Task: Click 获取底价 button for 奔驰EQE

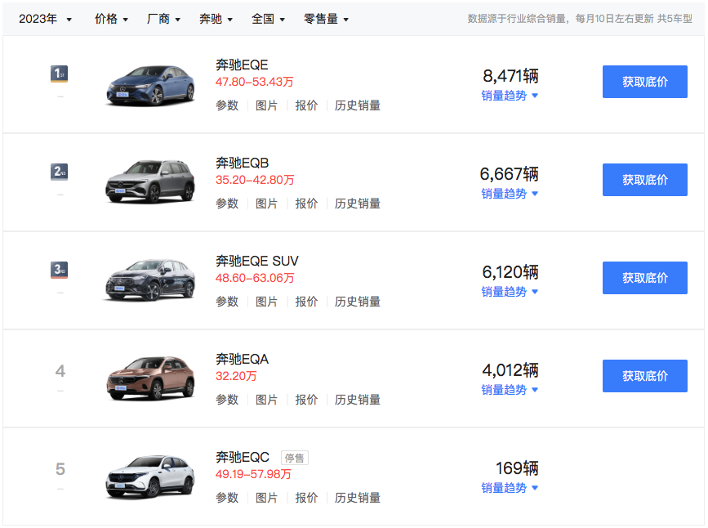Action: coord(644,82)
